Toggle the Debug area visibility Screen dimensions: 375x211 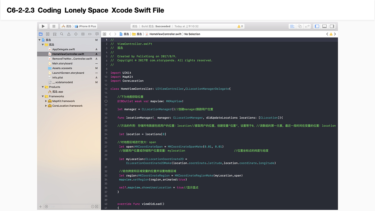click(x=324, y=26)
